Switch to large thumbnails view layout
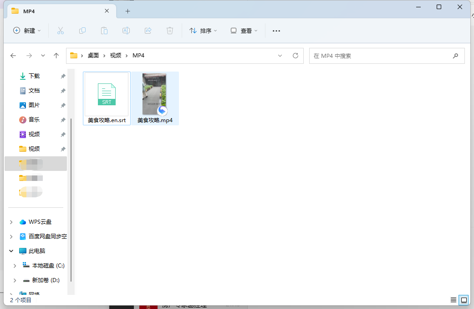 click(464, 300)
